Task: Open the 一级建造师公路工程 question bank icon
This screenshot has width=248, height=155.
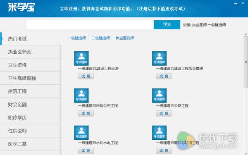Action: click(159, 95)
